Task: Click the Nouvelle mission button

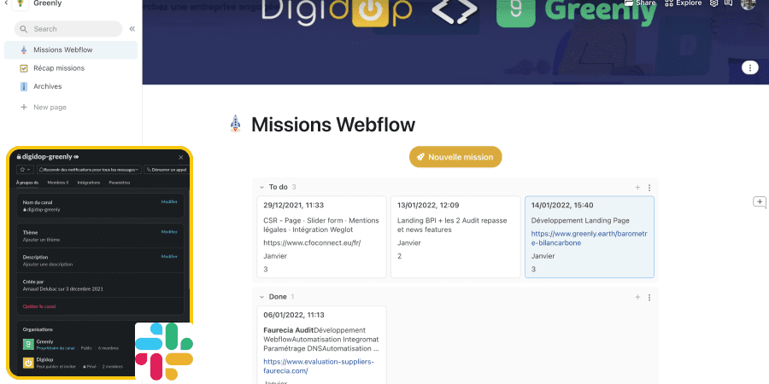Action: click(x=455, y=157)
